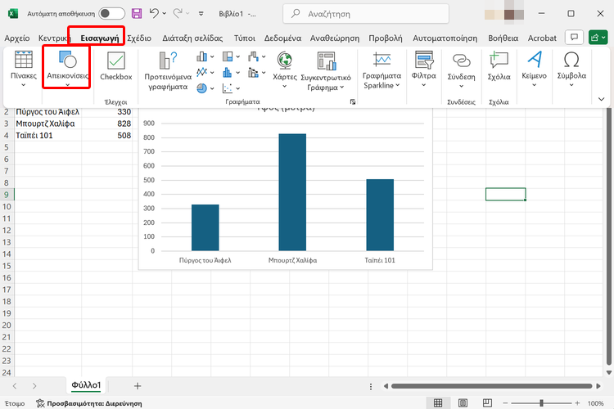Insert a line or area chart
The width and height of the screenshot is (614, 409).
(201, 73)
